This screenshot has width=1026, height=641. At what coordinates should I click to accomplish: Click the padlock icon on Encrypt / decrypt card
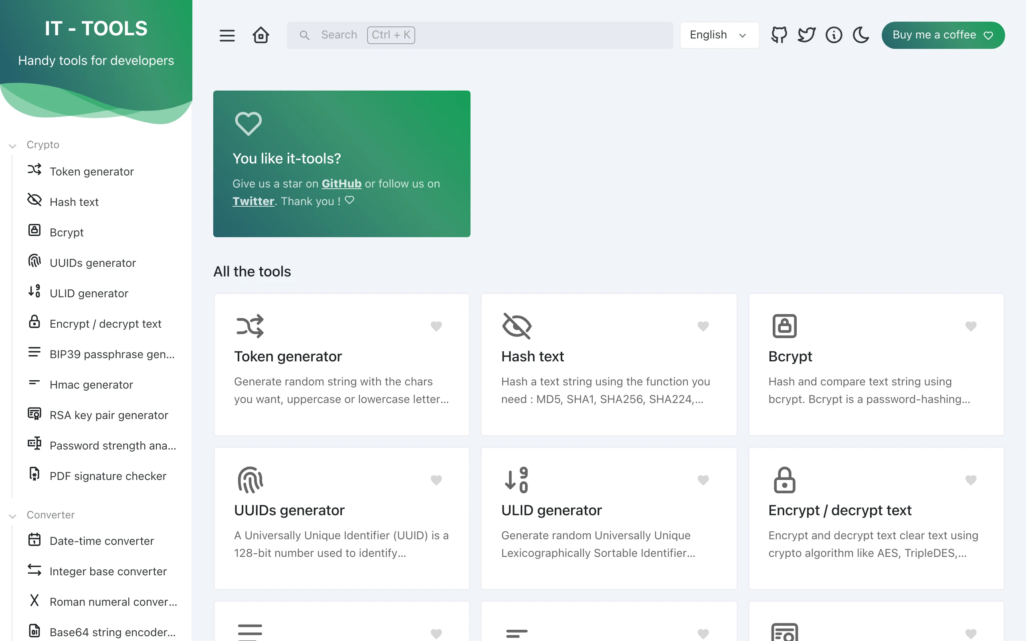point(784,480)
